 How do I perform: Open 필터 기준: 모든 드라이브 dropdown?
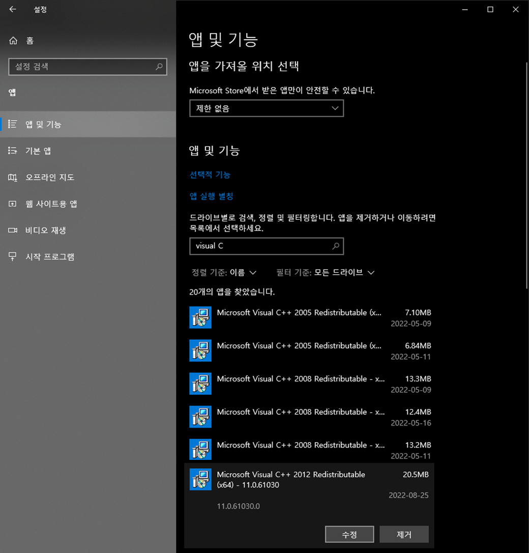[x=325, y=273]
